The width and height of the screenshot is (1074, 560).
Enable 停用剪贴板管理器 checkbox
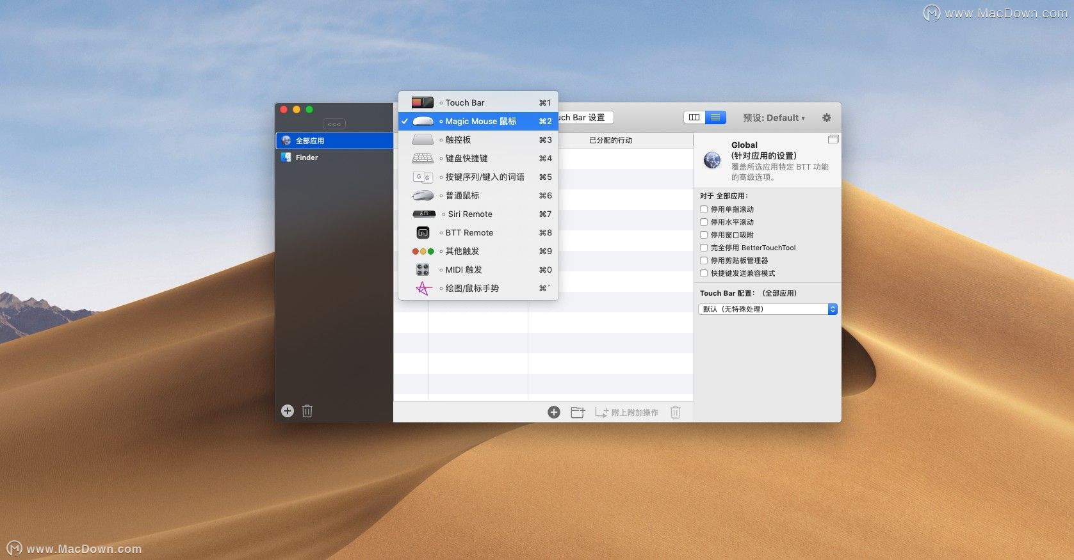[704, 260]
